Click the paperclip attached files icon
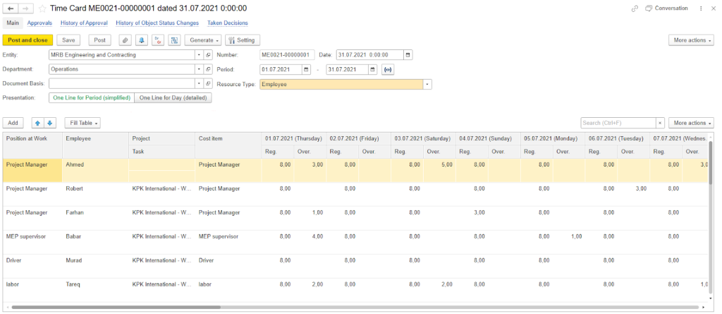This screenshot has width=722, height=314. click(126, 40)
